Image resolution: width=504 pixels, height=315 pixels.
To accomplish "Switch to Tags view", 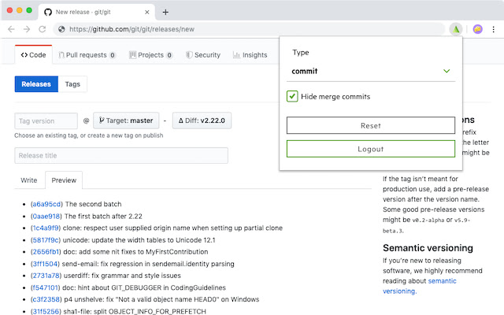I will [72, 84].
